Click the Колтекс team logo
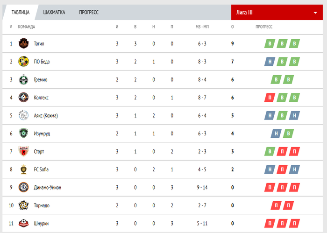The image size is (327, 233). point(23,98)
